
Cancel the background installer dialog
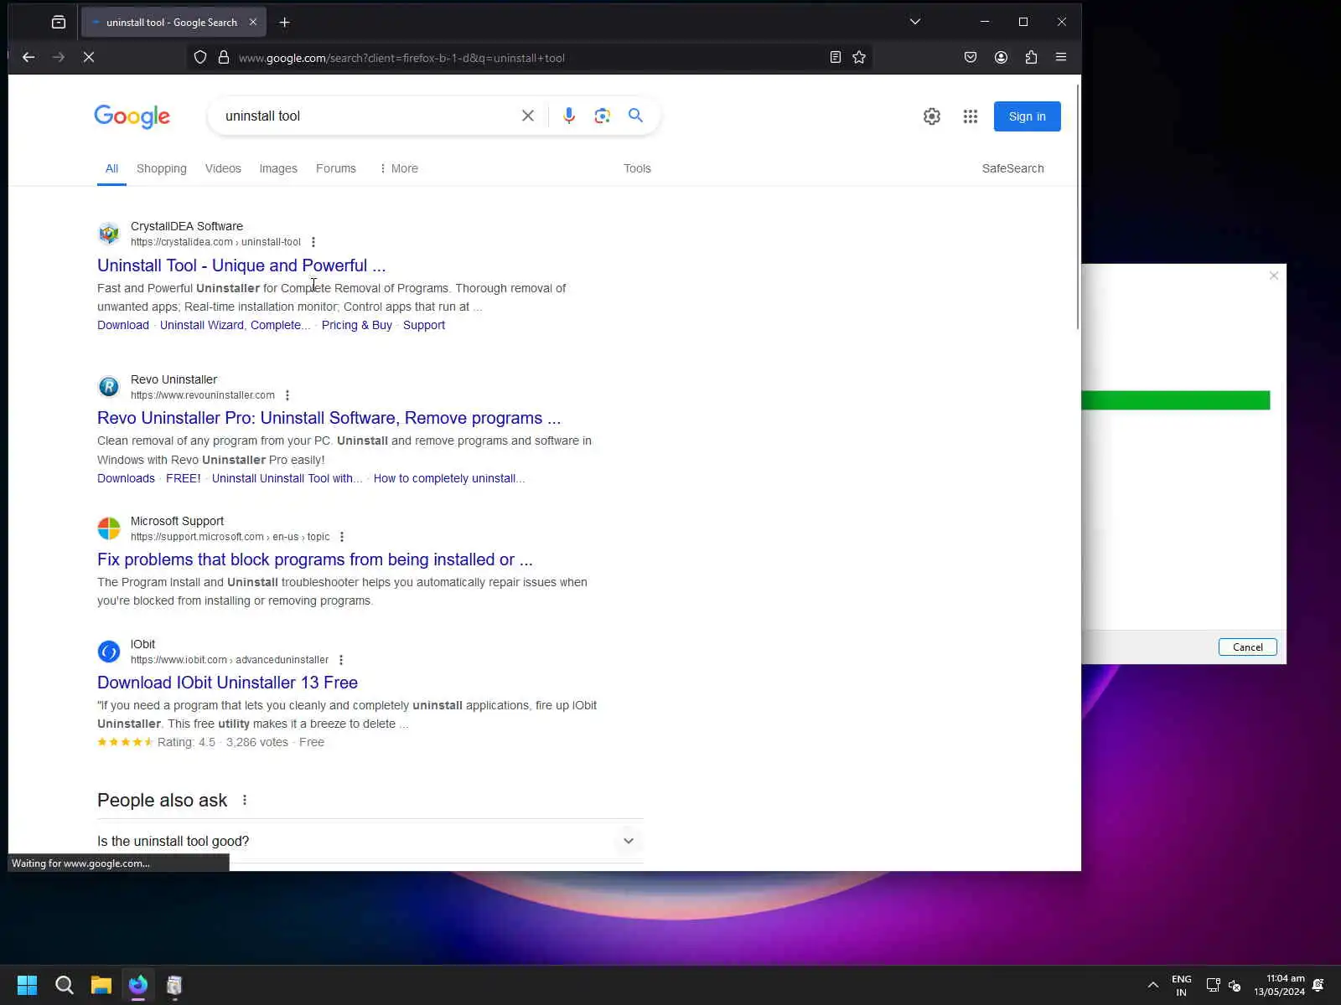[1248, 647]
